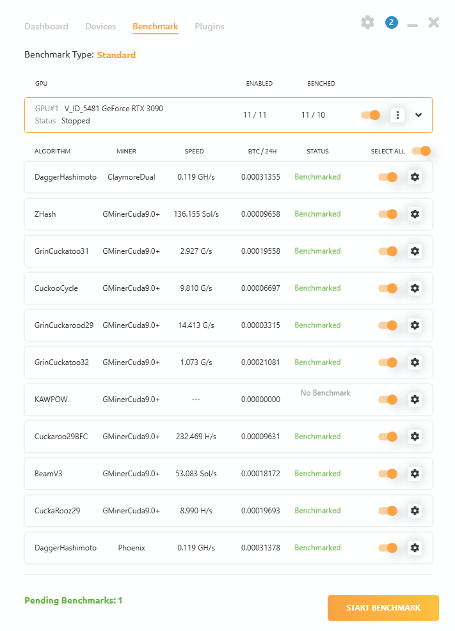Disable the GrinCuckarood29 algorithm switch
The image size is (455, 631).
tap(388, 325)
